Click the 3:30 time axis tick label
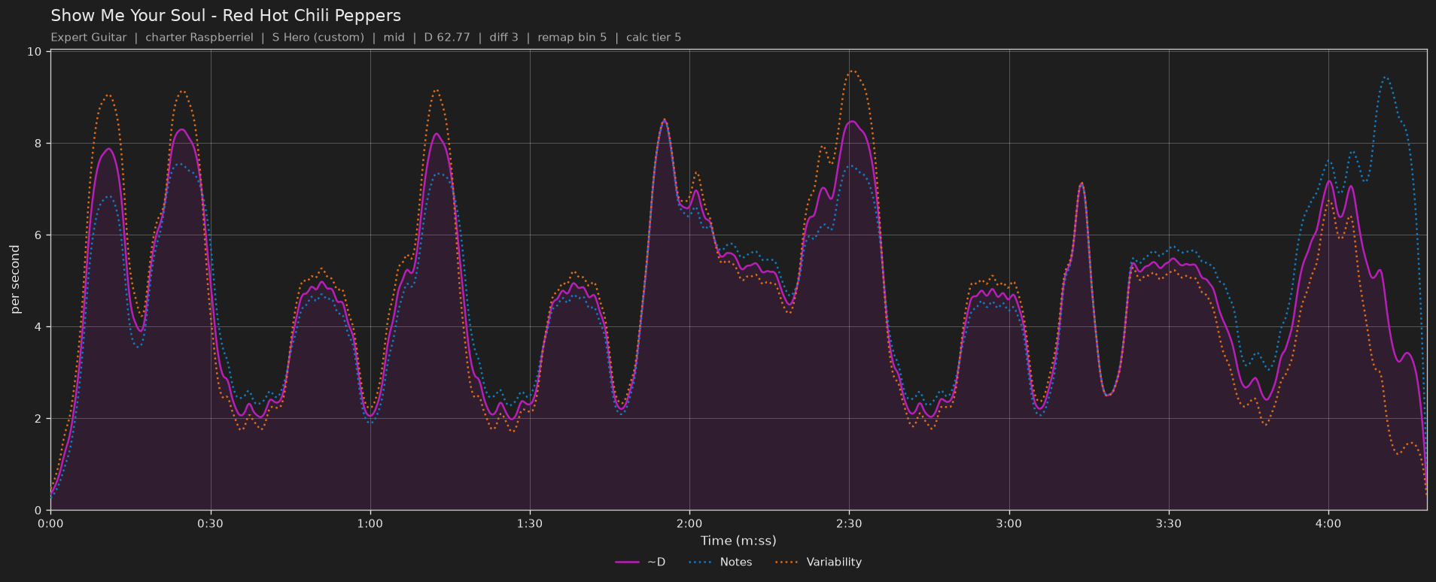 pos(1169,524)
